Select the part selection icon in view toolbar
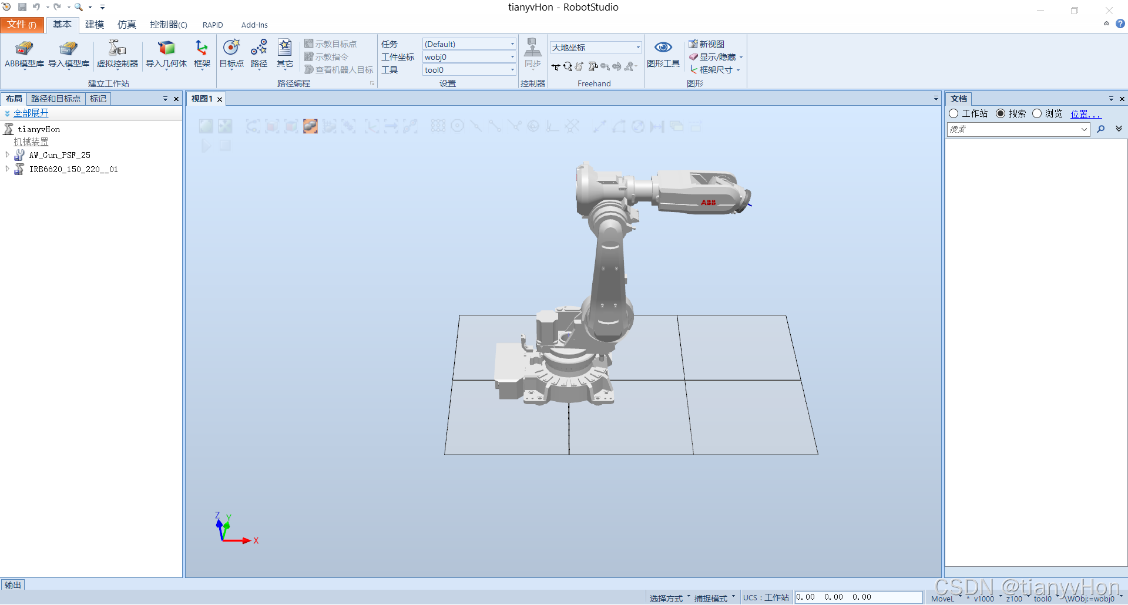This screenshot has height=605, width=1128. (310, 126)
